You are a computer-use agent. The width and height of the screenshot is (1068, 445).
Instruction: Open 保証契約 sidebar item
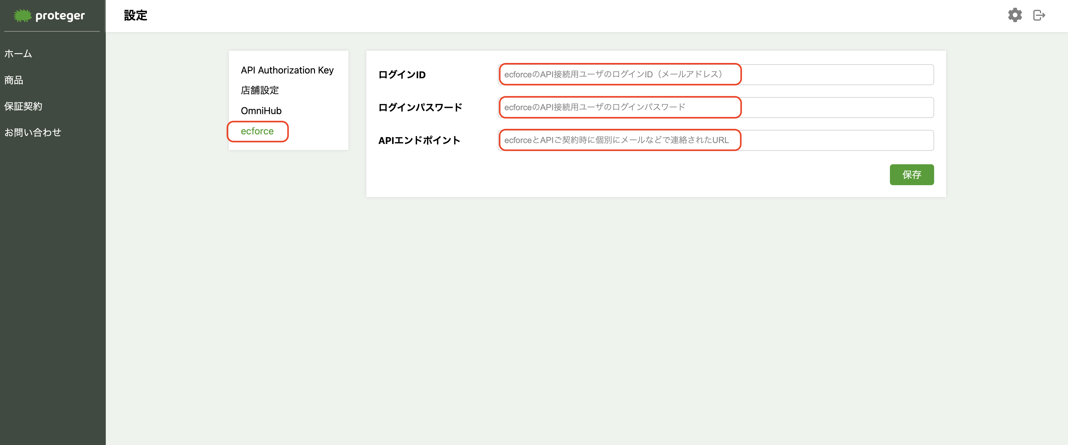point(23,107)
